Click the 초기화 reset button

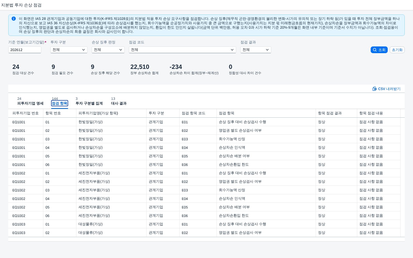tap(397, 50)
